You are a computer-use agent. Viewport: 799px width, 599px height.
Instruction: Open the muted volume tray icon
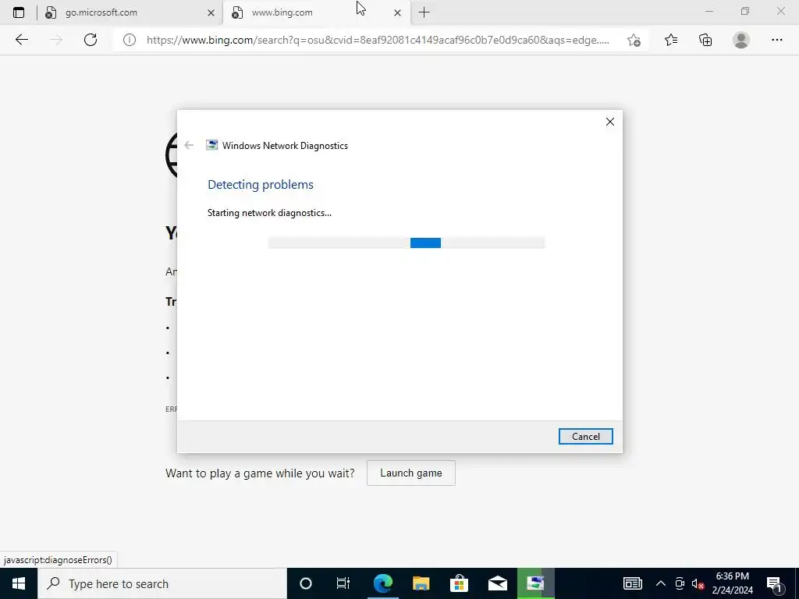click(x=698, y=584)
